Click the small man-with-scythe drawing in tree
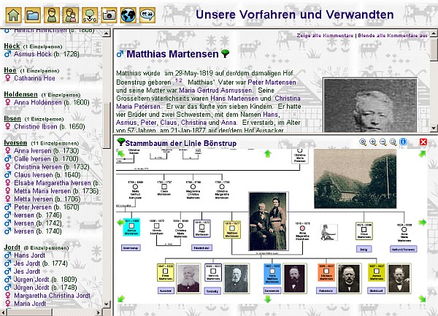Screen dimensions: 438x316 tap(328, 232)
